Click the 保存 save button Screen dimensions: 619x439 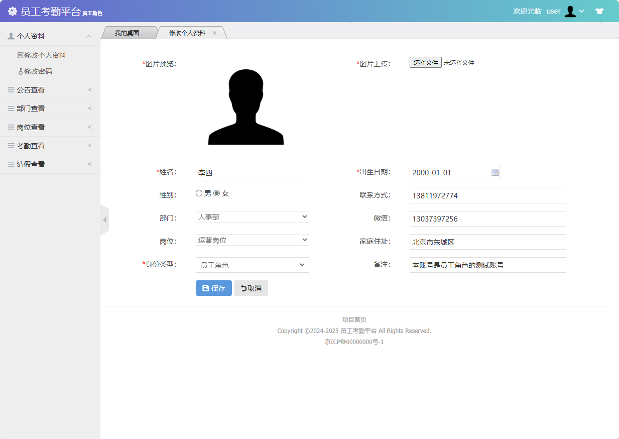(213, 288)
